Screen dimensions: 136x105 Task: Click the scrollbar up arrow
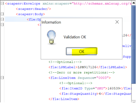[134, 3]
